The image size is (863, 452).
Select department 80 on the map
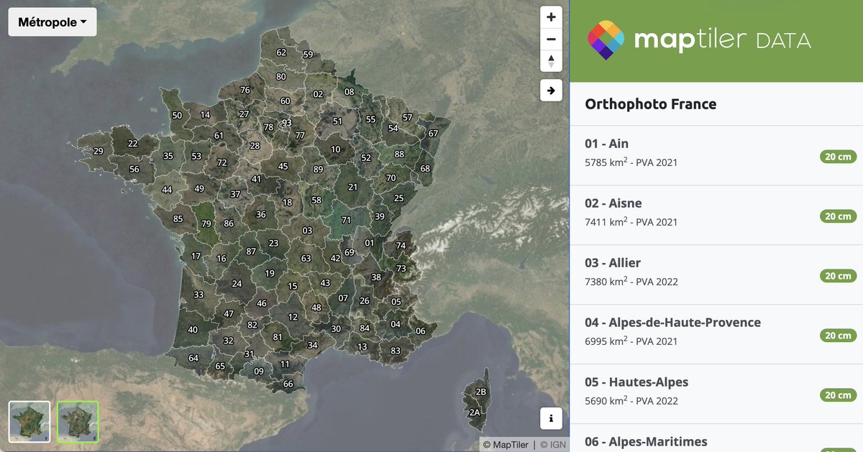pos(281,77)
